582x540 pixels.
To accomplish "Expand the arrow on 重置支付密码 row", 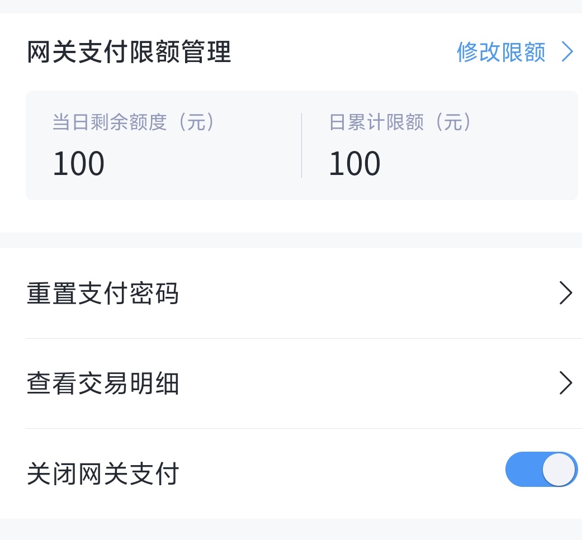I will click(x=566, y=293).
